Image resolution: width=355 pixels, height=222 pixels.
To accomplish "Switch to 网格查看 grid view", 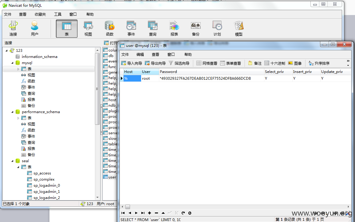I will click(x=207, y=63).
